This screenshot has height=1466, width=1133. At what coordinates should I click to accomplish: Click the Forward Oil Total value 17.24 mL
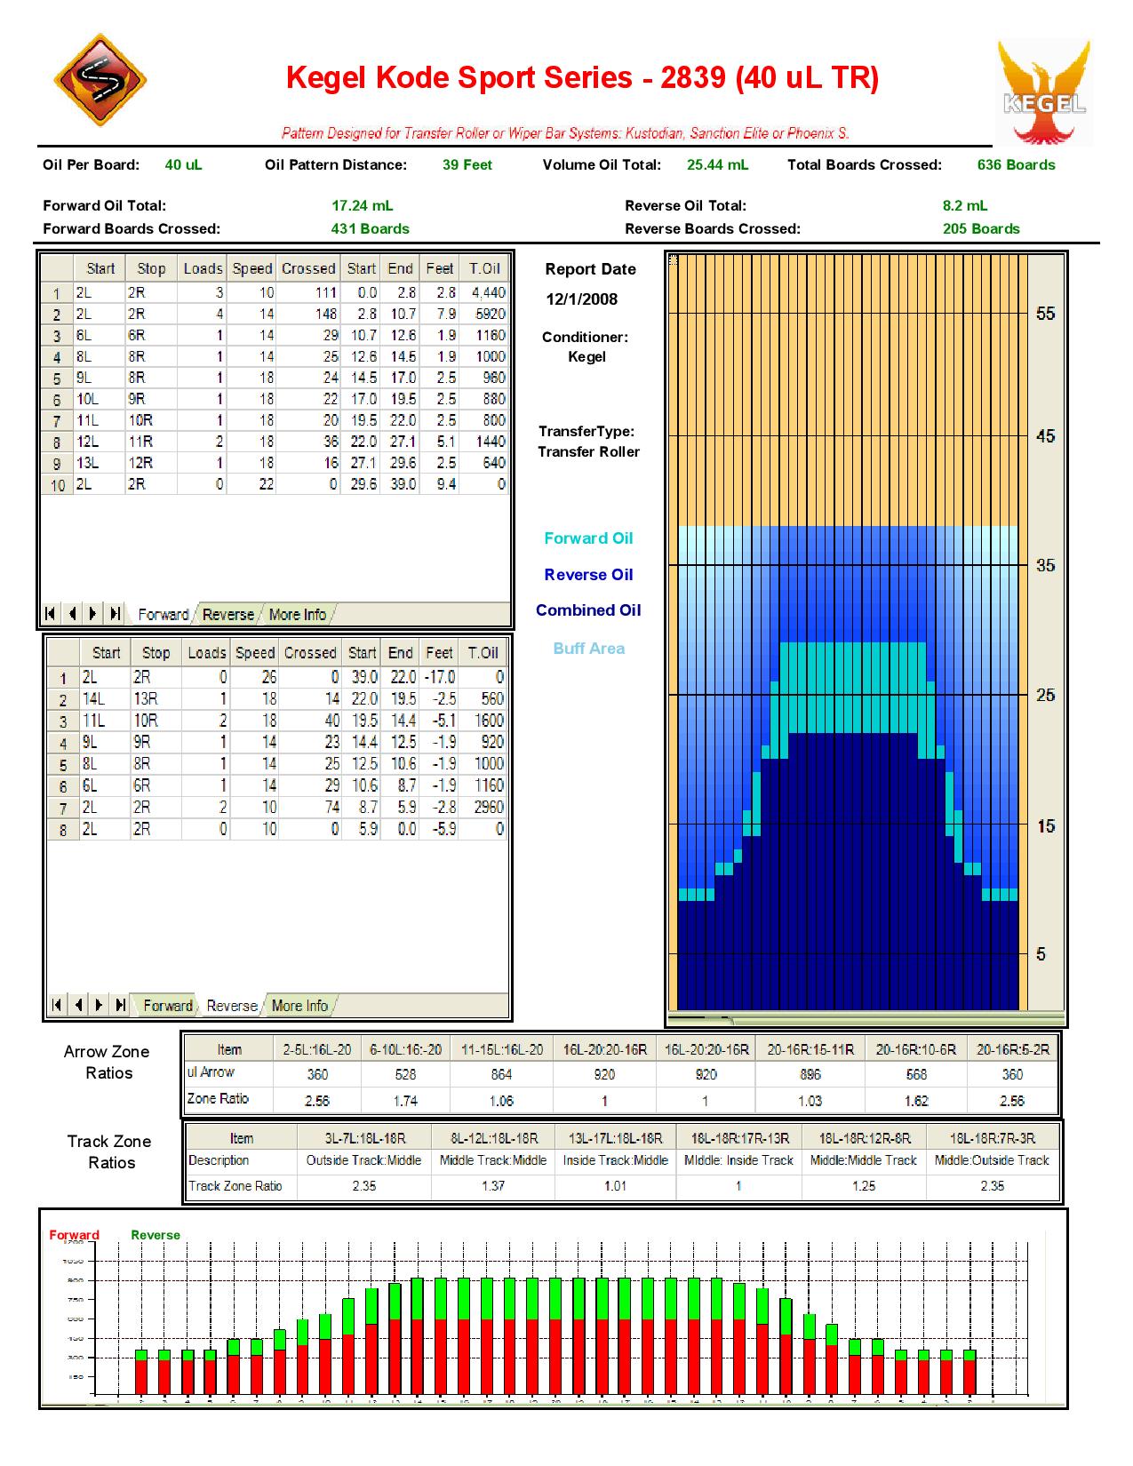pyautogui.click(x=363, y=206)
